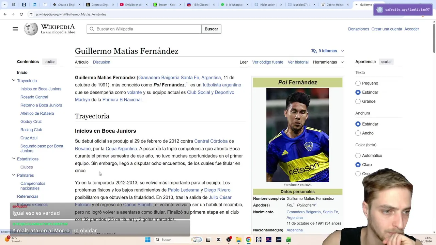
Task: Click the browser address bar URL
Action: 71,14
